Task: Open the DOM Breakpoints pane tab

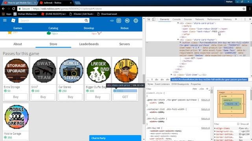Action: coord(180,84)
